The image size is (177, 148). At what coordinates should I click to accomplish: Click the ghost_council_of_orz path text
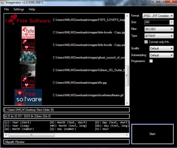point(89,58)
